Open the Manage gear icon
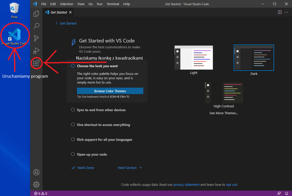 coord(36,184)
